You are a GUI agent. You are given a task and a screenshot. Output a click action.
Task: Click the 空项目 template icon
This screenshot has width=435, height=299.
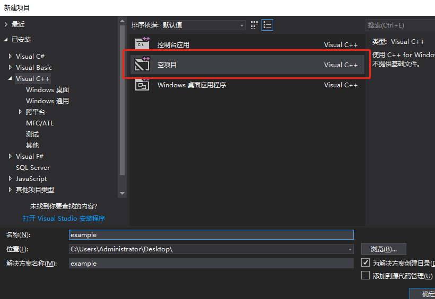[x=142, y=64]
